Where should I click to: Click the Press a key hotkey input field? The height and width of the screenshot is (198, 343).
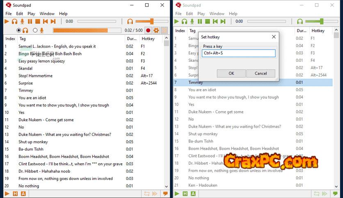pos(238,53)
